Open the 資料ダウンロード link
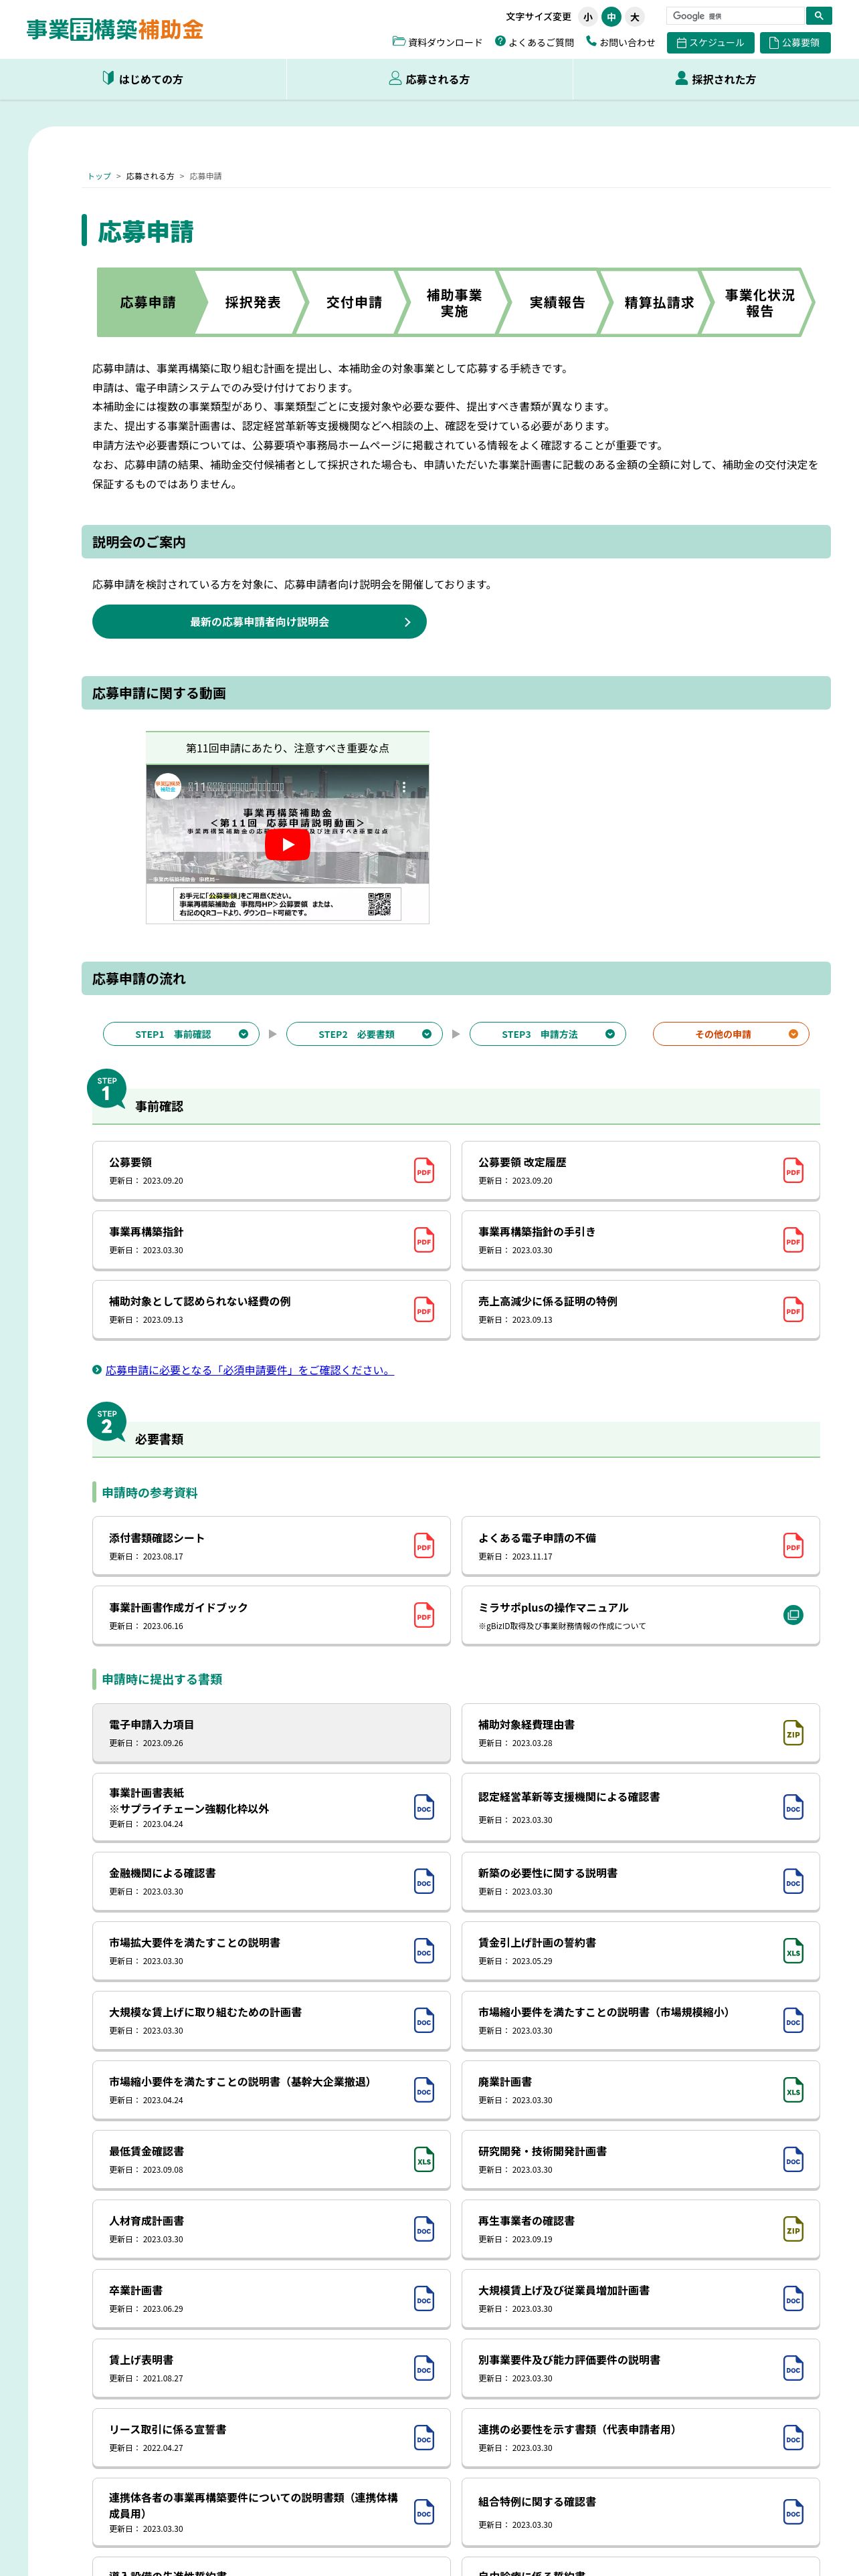The image size is (859, 2576). click(x=437, y=42)
